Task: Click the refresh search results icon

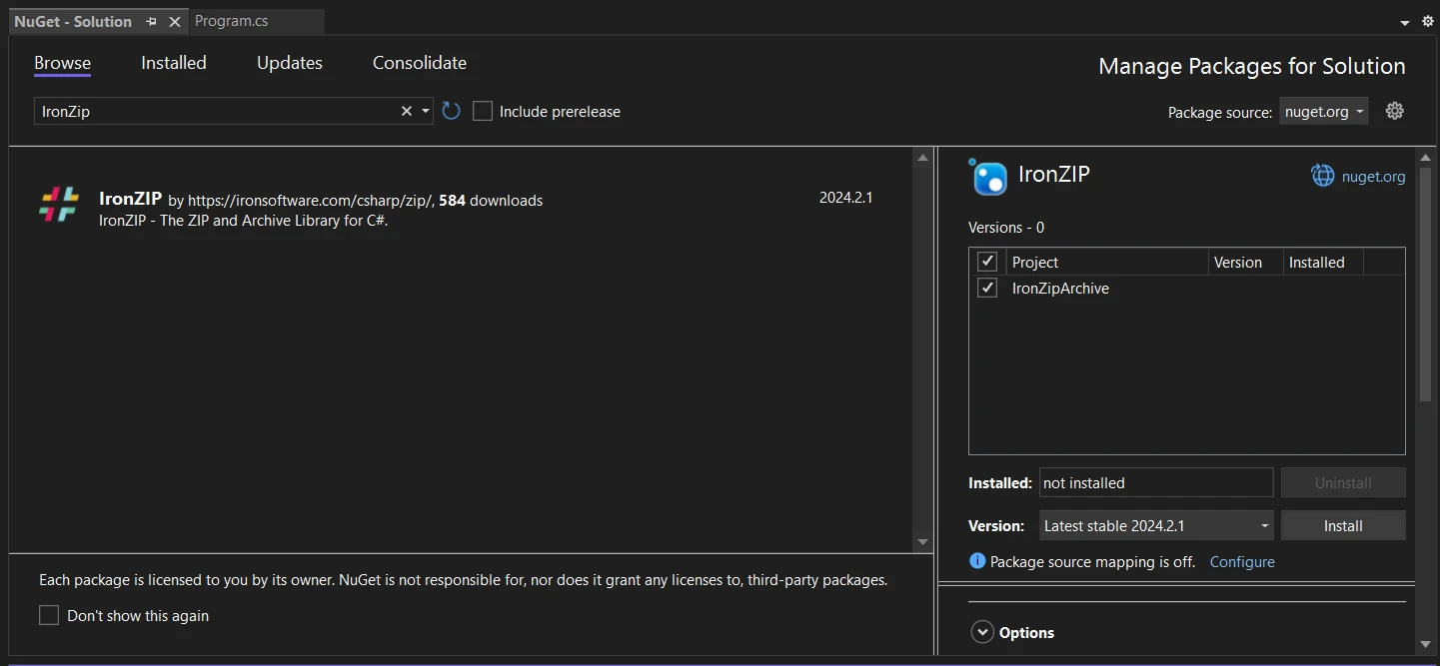Action: pyautogui.click(x=452, y=111)
